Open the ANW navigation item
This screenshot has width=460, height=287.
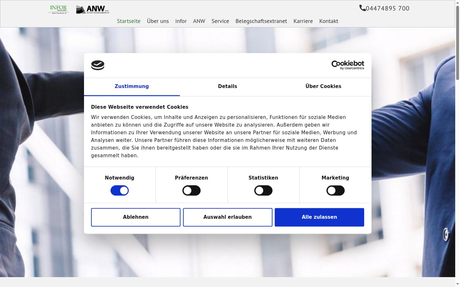coord(199,21)
